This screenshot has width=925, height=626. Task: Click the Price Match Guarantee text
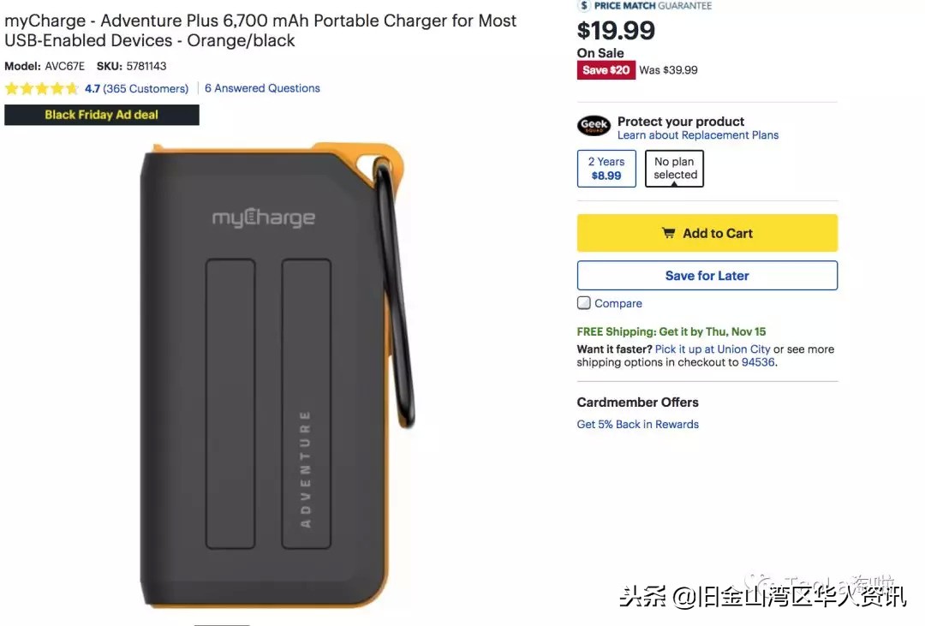click(653, 6)
